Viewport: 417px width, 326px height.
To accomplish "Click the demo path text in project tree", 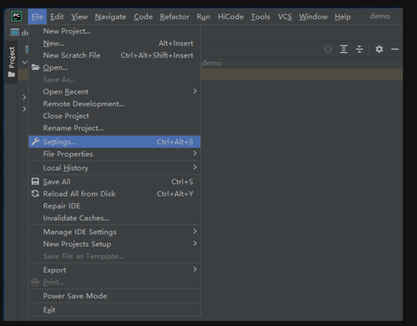I will coord(211,63).
